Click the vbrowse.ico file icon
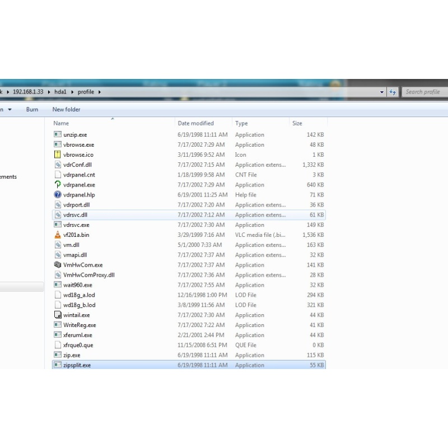The width and height of the screenshot is (448, 448). pyautogui.click(x=58, y=155)
